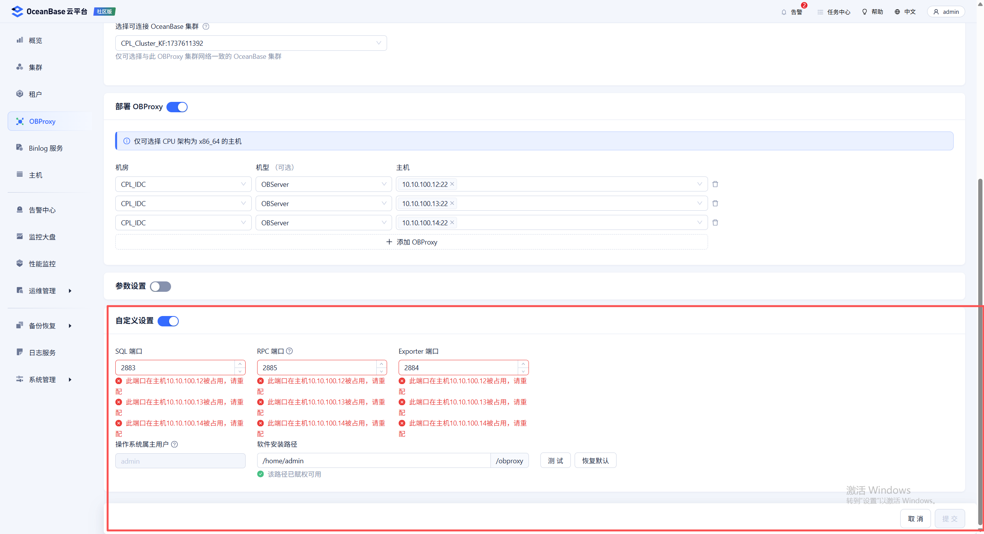Open the first 机房 CPL_IDC dropdown
This screenshot has height=534, width=984.
(183, 184)
